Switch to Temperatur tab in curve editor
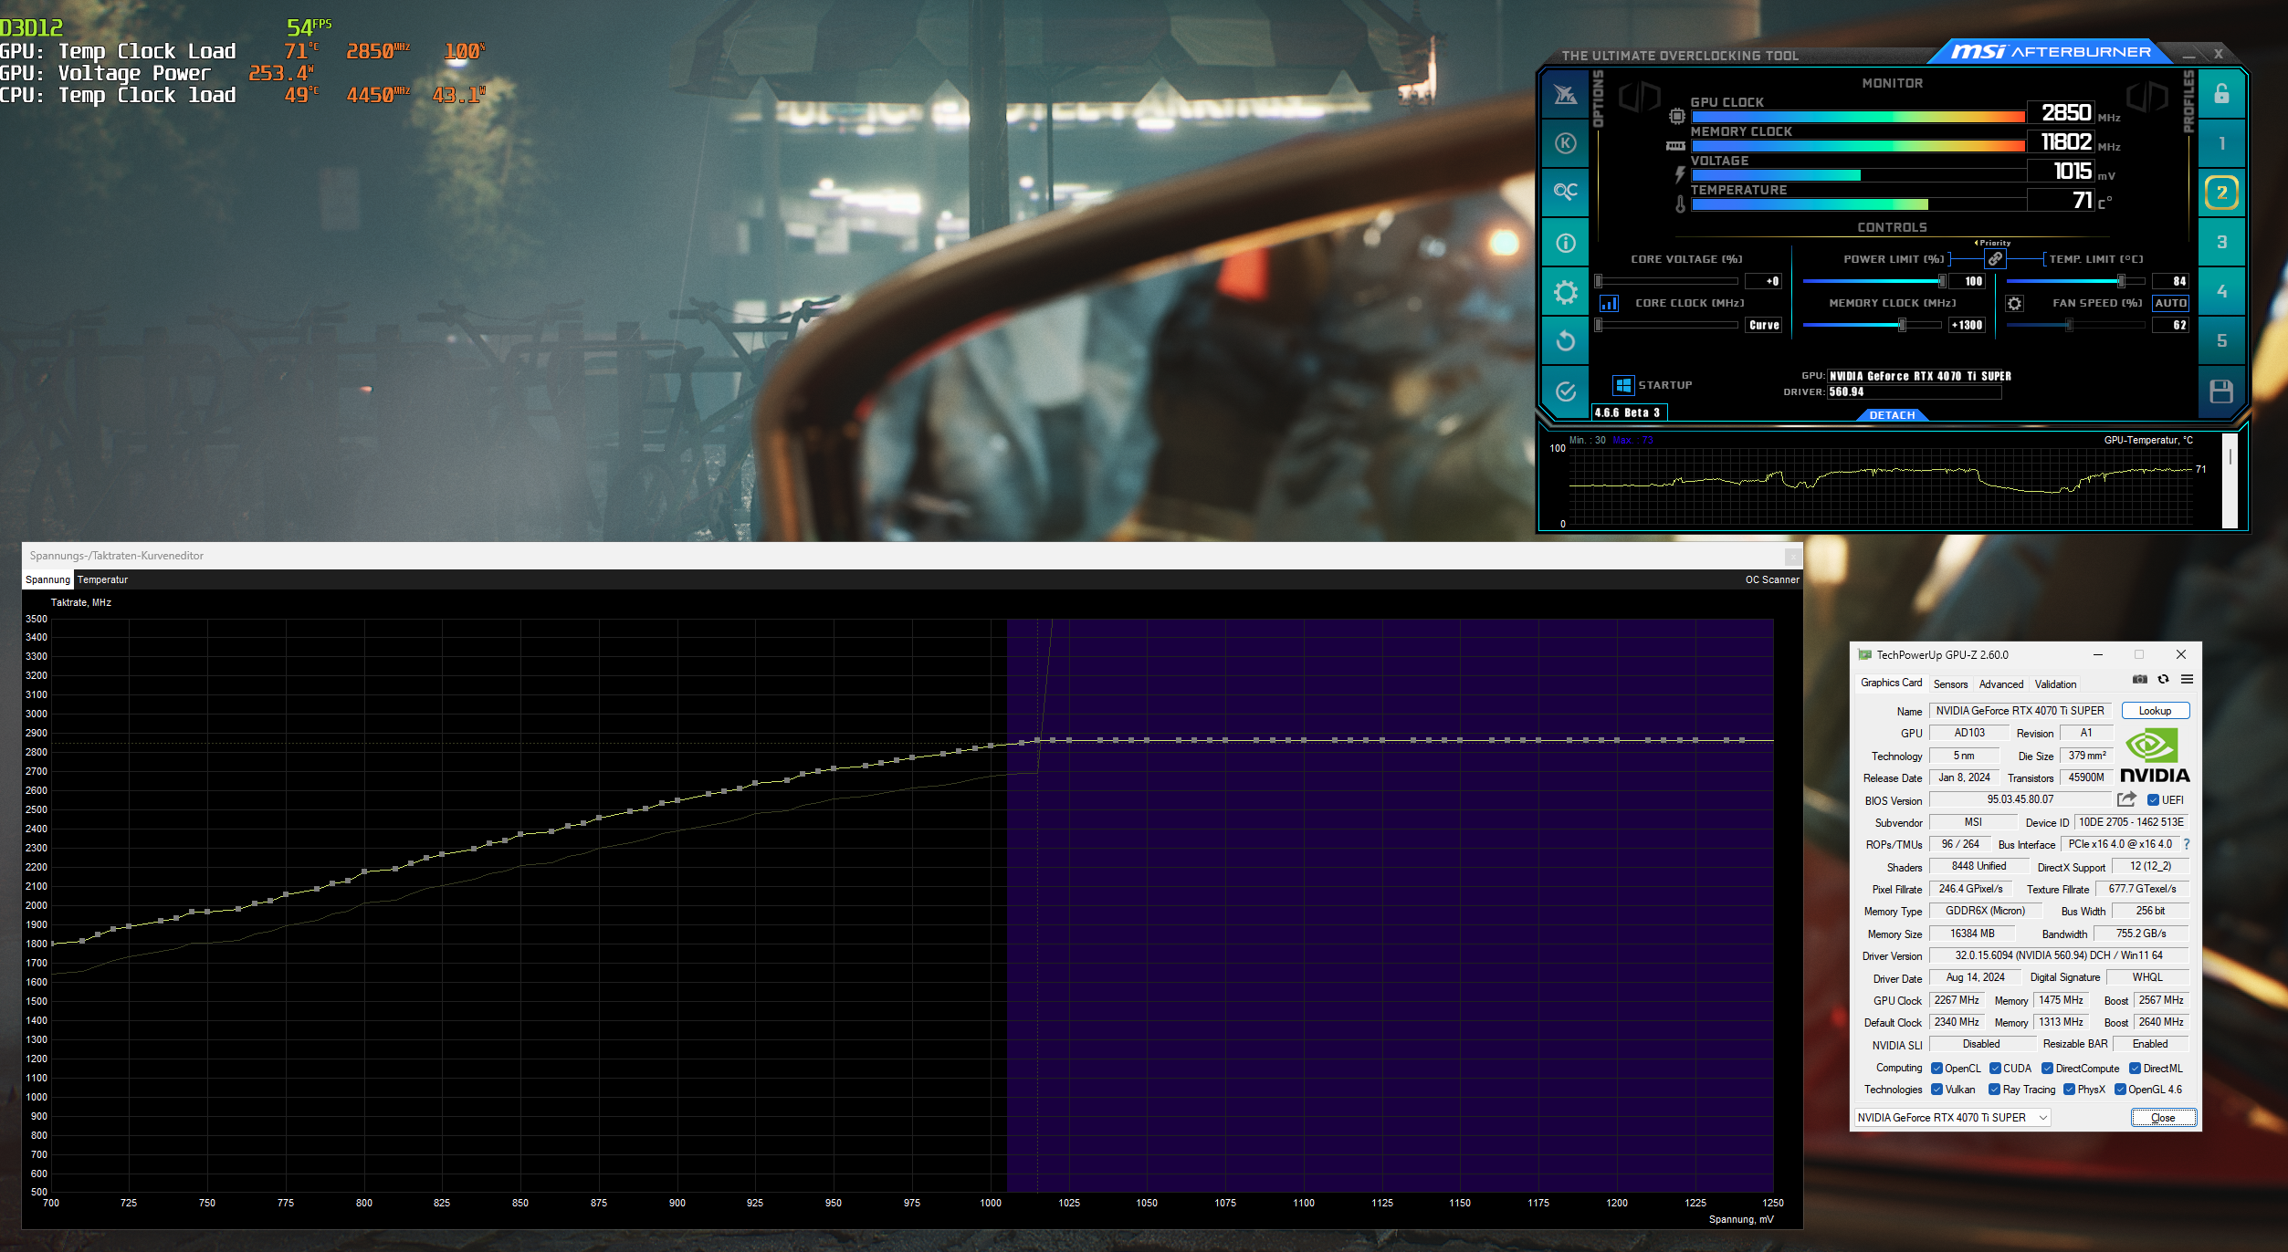The height and width of the screenshot is (1252, 2288). [102, 579]
